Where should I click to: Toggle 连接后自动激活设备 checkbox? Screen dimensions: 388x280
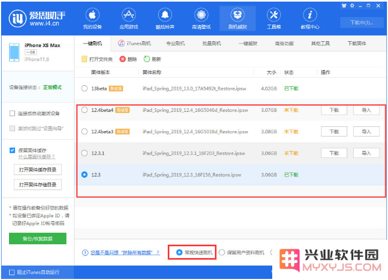(12, 113)
